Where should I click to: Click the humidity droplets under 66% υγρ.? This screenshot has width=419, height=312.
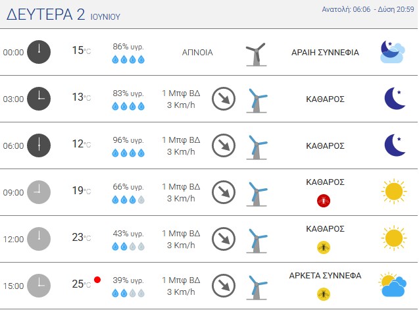(x=128, y=199)
